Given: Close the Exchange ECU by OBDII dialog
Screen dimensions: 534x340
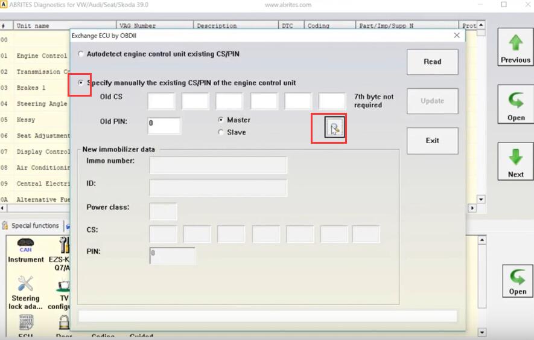Looking at the screenshot, I should tap(457, 36).
